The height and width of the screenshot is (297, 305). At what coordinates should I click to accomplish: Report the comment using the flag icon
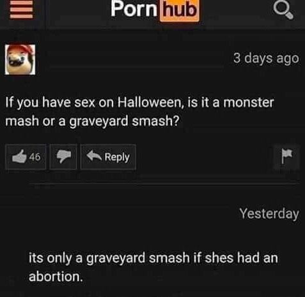pyautogui.click(x=286, y=156)
